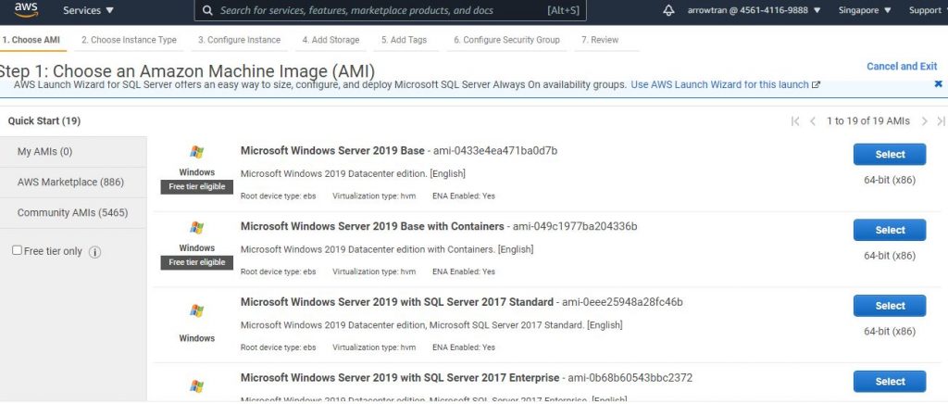Click the search magnifier icon
This screenshot has height=404, width=948.
click(x=207, y=10)
